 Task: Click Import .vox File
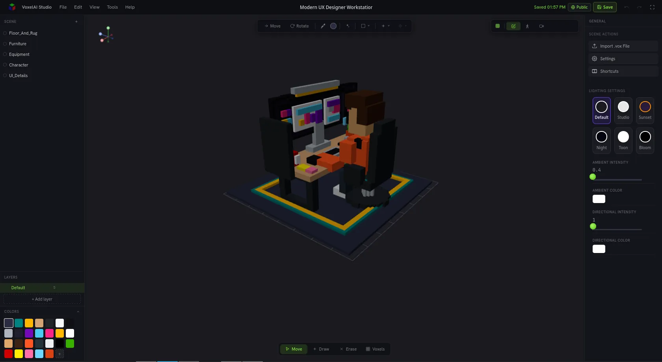pyautogui.click(x=623, y=46)
